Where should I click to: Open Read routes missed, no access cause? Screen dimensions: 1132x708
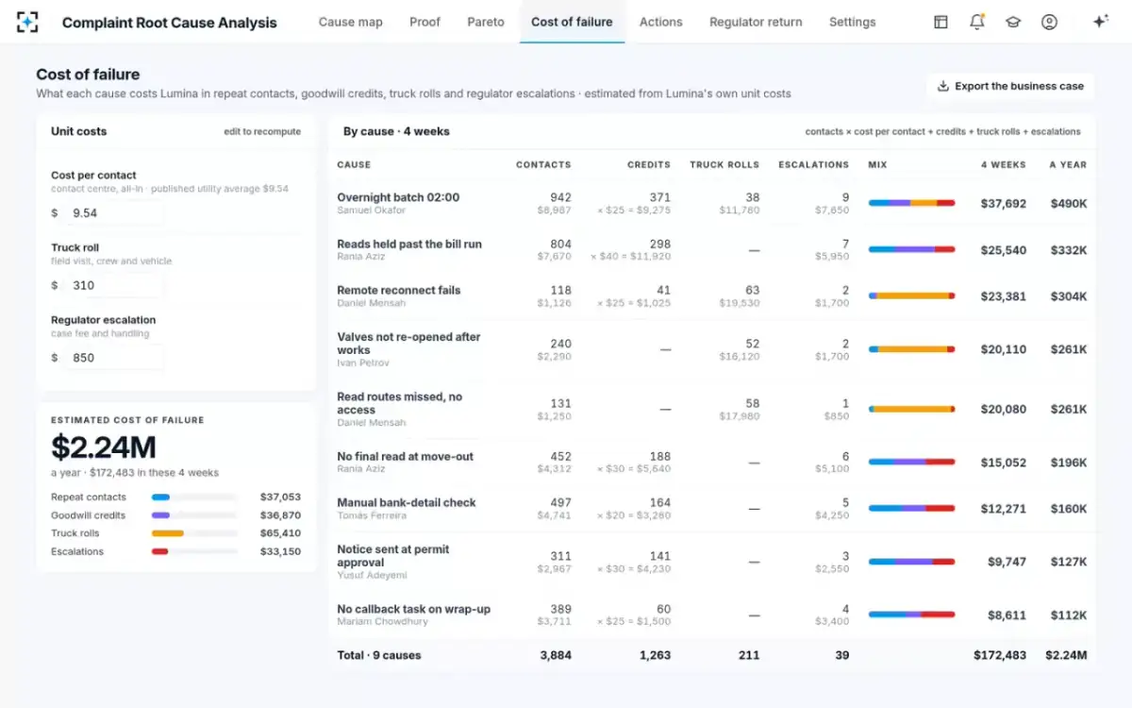pyautogui.click(x=400, y=403)
